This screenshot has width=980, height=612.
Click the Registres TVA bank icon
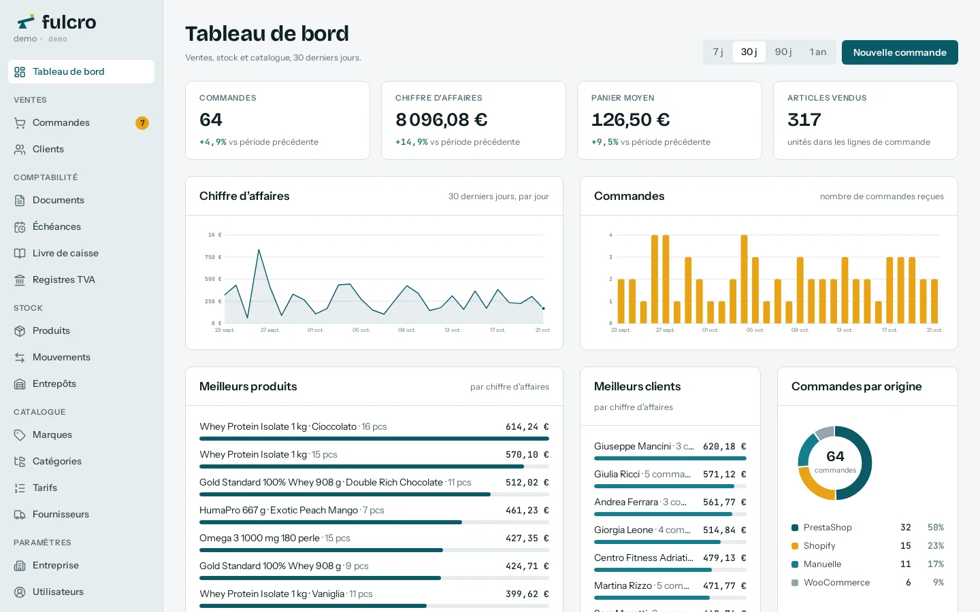(x=20, y=280)
